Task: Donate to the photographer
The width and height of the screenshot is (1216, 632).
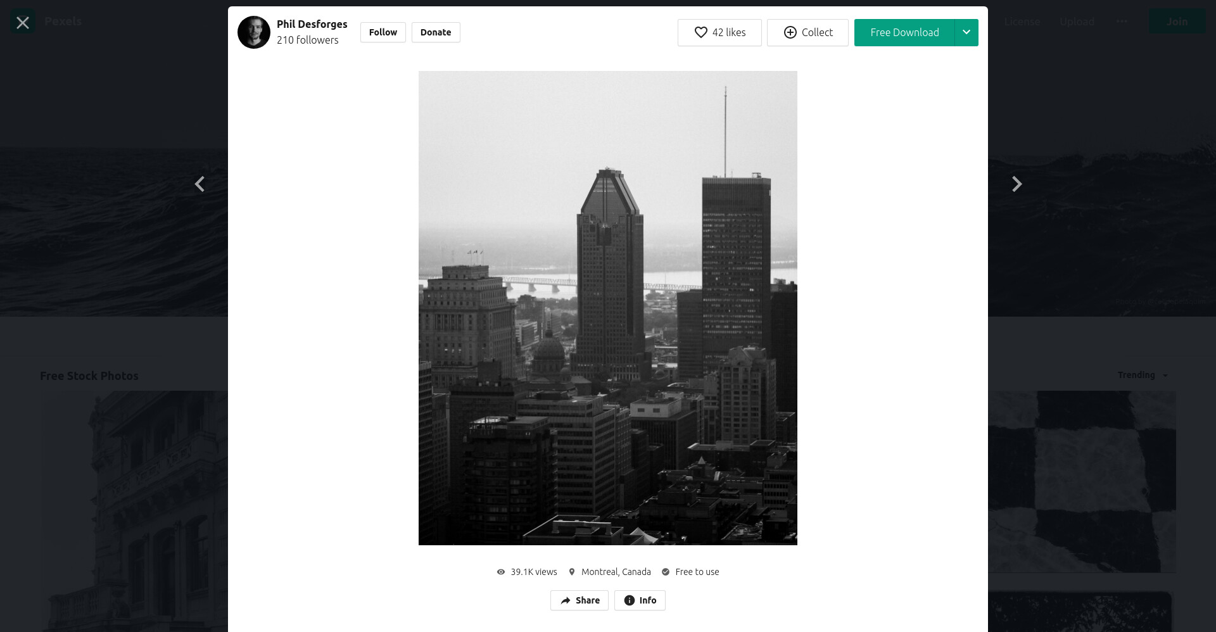Action: point(436,32)
